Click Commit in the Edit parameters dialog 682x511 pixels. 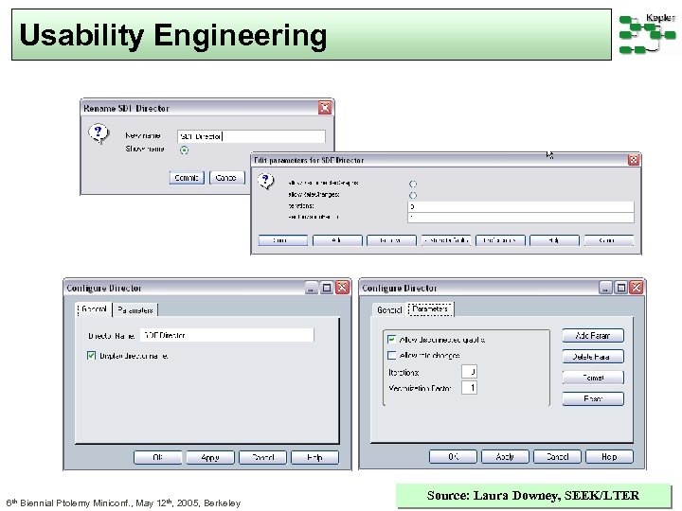(x=282, y=240)
